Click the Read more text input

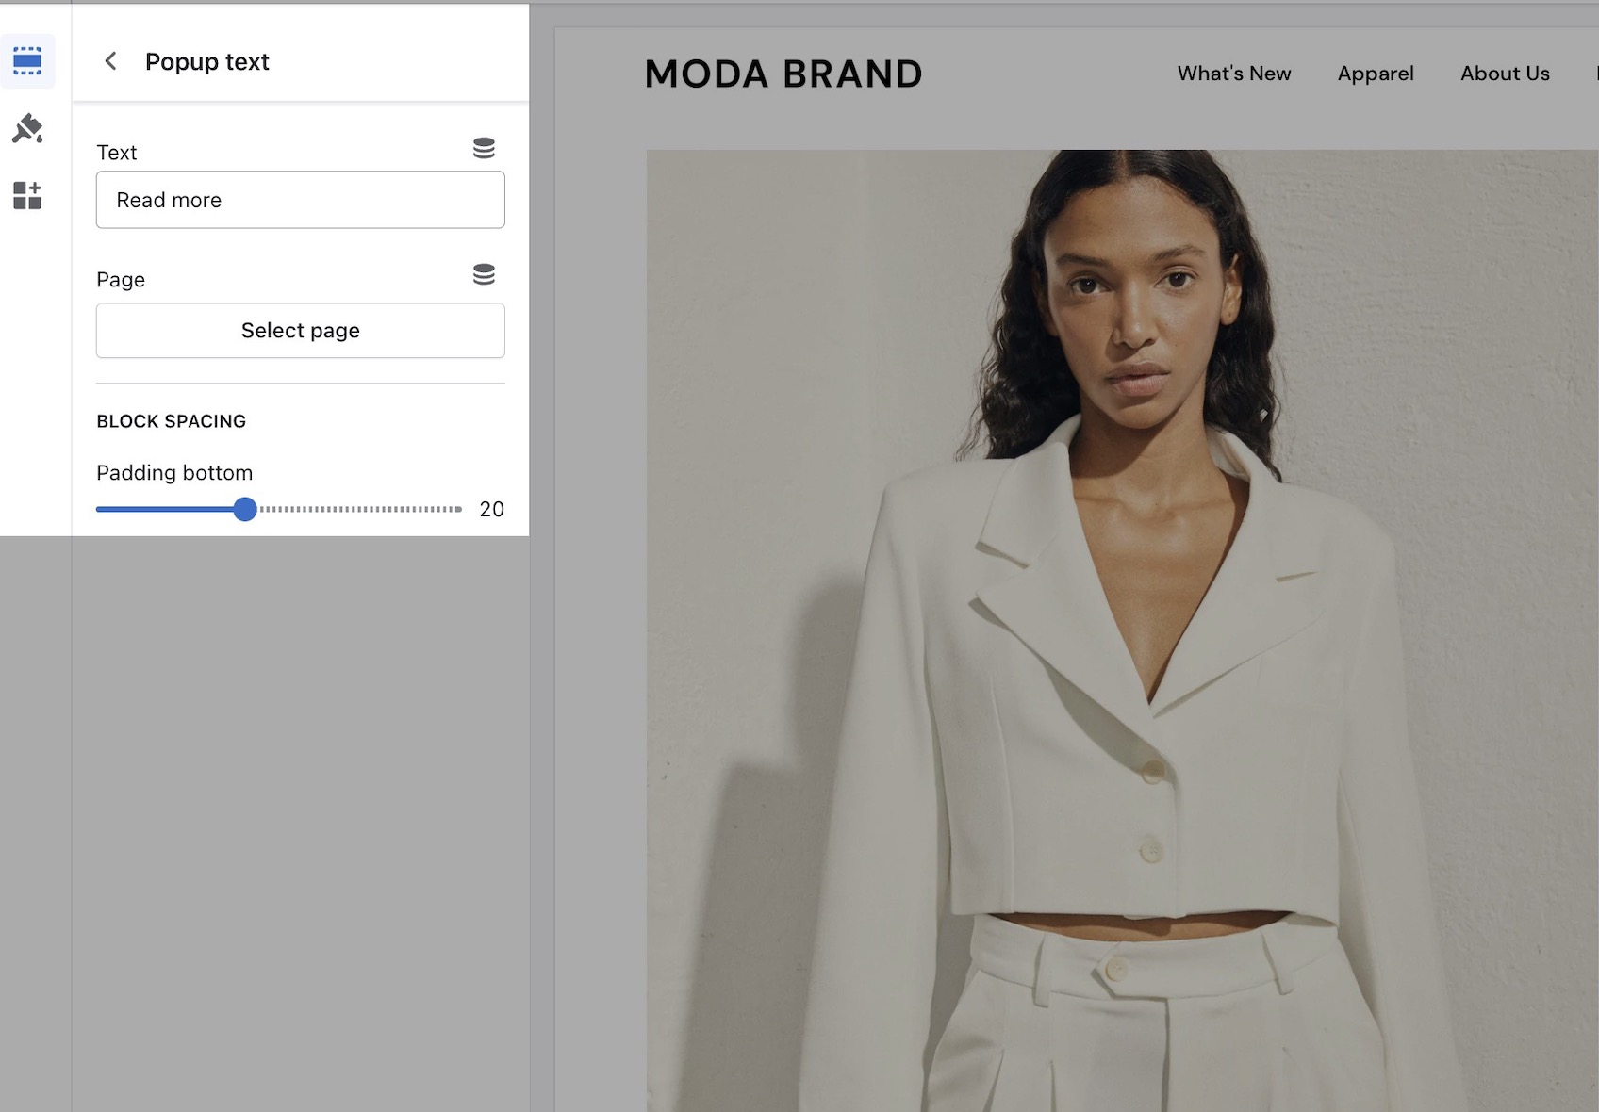300,200
